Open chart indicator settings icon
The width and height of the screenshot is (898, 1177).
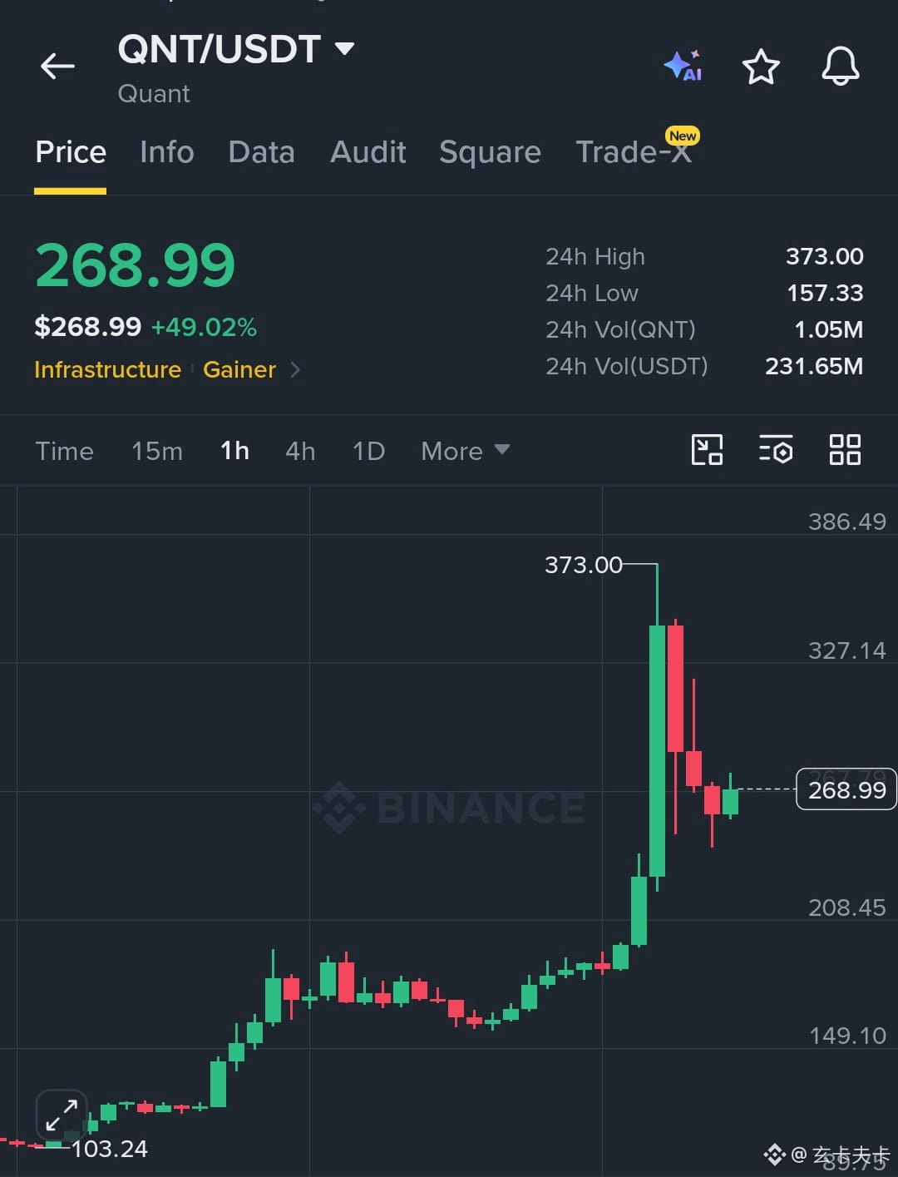[x=776, y=450]
